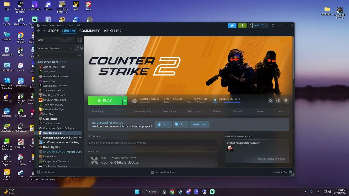Click the Steam back navigation arrow
The width and height of the screenshot is (349, 196).
point(38,31)
